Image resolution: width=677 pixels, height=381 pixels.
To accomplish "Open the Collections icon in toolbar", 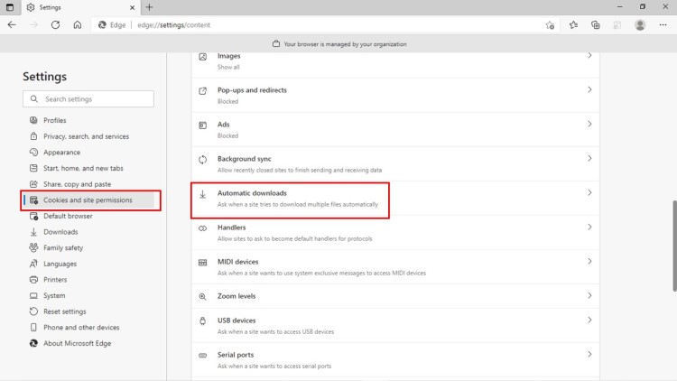I will 596,24.
